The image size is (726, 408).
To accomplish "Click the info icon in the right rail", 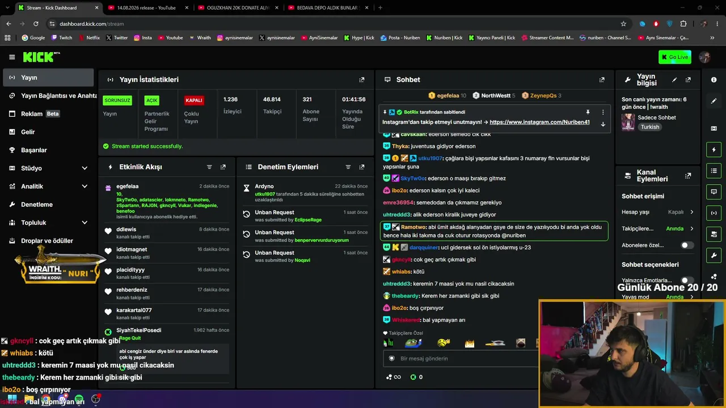I will click(714, 80).
